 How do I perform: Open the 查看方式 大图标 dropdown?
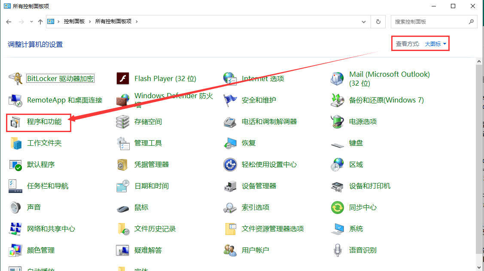click(435, 44)
